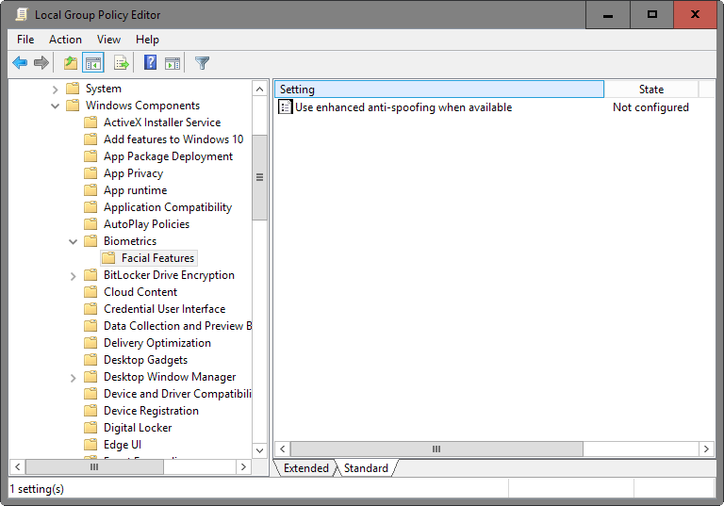Viewport: 724px width, 506px height.
Task: Expand the System tree node
Action: [55, 90]
